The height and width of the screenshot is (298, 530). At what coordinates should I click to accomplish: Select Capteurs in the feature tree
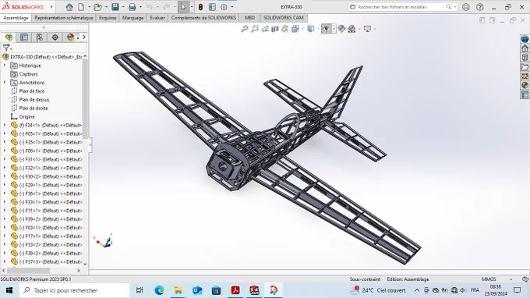pyautogui.click(x=28, y=74)
